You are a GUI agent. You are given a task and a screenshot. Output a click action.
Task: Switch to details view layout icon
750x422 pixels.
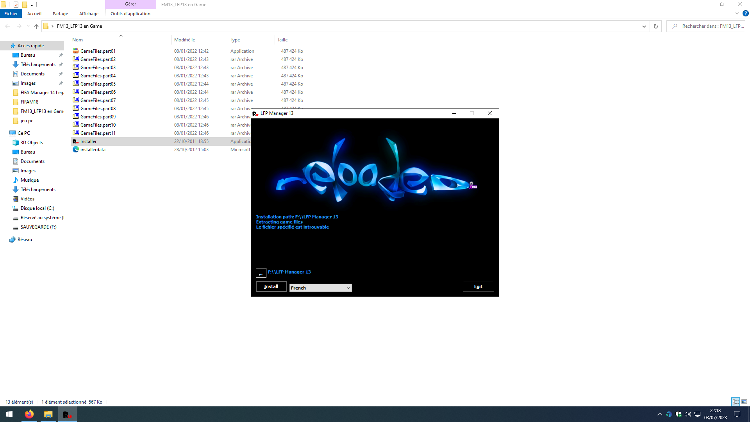point(736,402)
